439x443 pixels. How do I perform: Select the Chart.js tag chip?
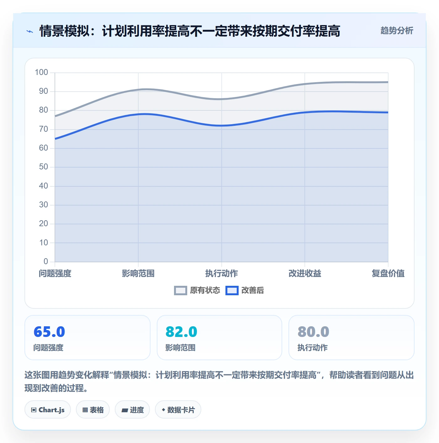(48, 409)
